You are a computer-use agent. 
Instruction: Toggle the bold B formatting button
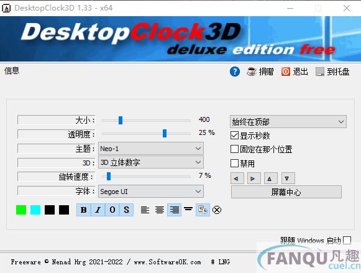coord(84,210)
